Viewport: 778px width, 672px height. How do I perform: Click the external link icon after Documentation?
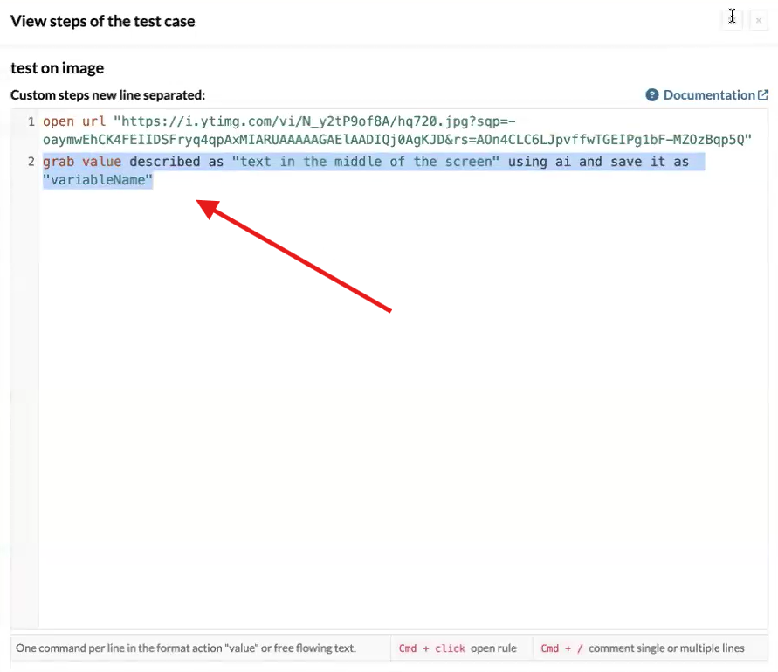click(x=763, y=95)
